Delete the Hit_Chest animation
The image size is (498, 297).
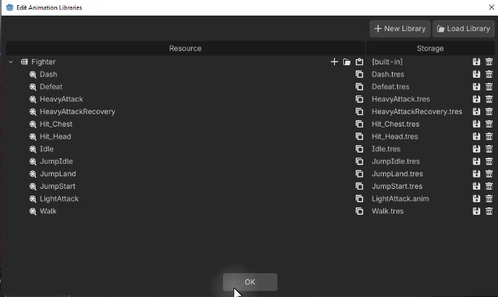pyautogui.click(x=489, y=124)
